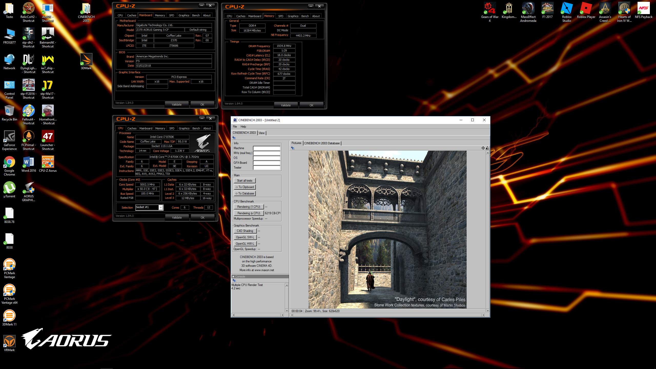Switch to the Caches tab in the Mainboard CPU-Z window
Viewport: 656px width, 369px height.
click(131, 15)
